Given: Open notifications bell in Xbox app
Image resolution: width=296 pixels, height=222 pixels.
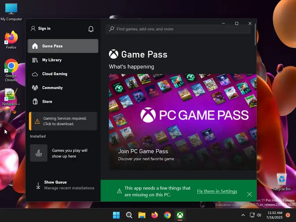Looking at the screenshot, I should (91, 29).
